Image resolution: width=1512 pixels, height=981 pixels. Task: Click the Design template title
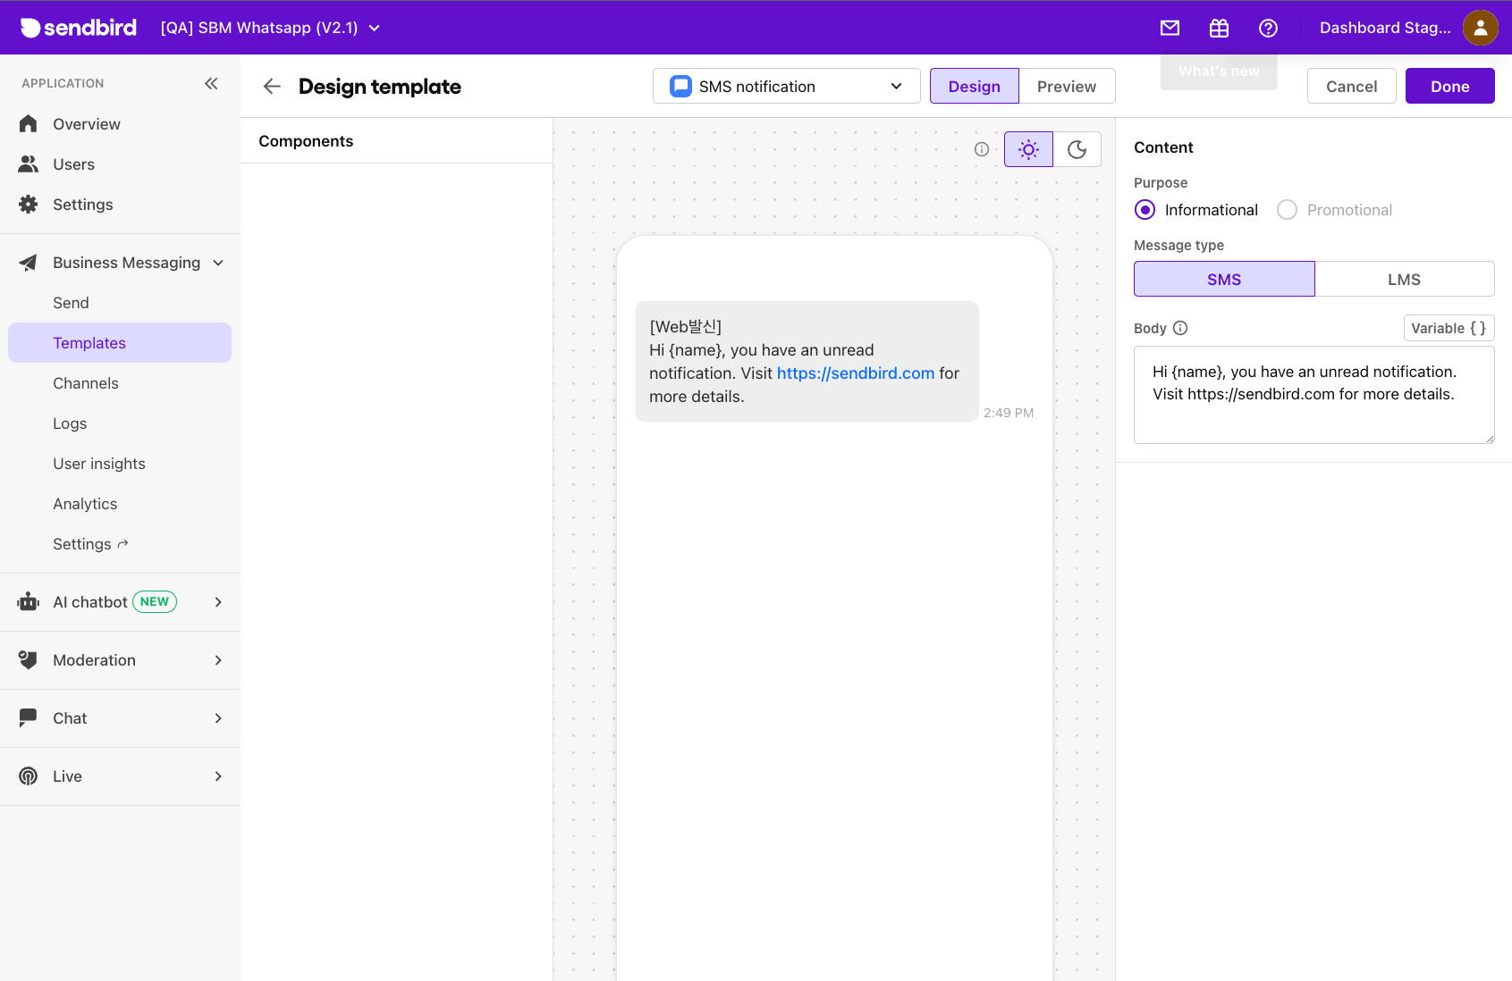click(380, 87)
